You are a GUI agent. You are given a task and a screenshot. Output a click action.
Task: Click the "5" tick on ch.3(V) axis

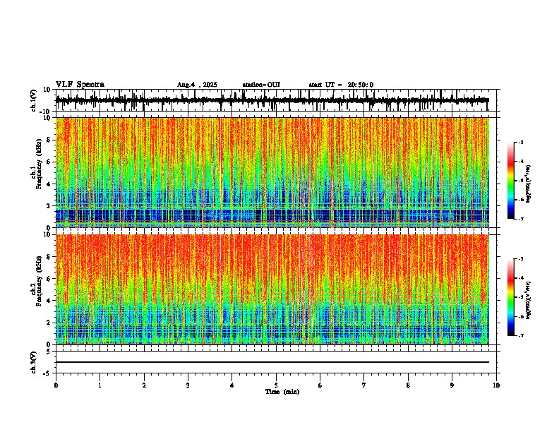pos(49,352)
